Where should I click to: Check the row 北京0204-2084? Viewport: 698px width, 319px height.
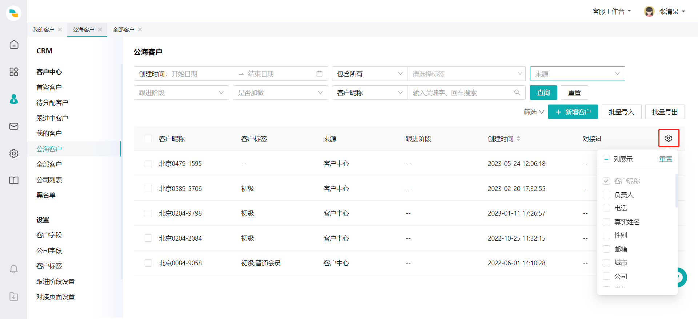[148, 238]
